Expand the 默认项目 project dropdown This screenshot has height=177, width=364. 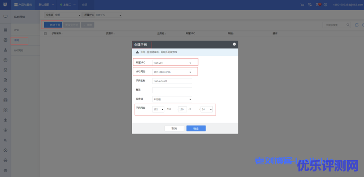click(46, 5)
